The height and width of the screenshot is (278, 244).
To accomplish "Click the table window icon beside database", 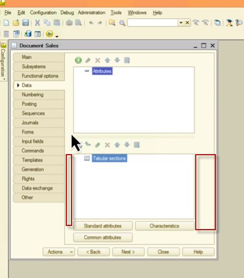I will point(38,34).
